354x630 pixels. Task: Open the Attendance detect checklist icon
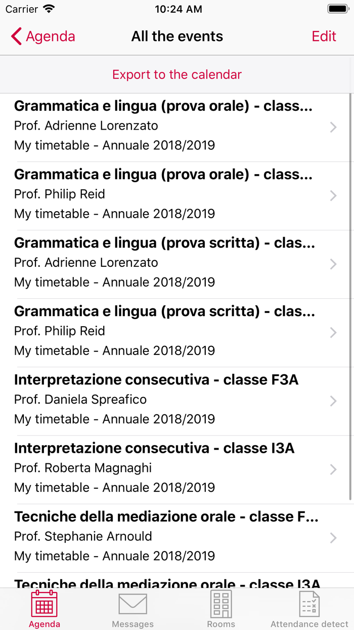[x=309, y=604]
